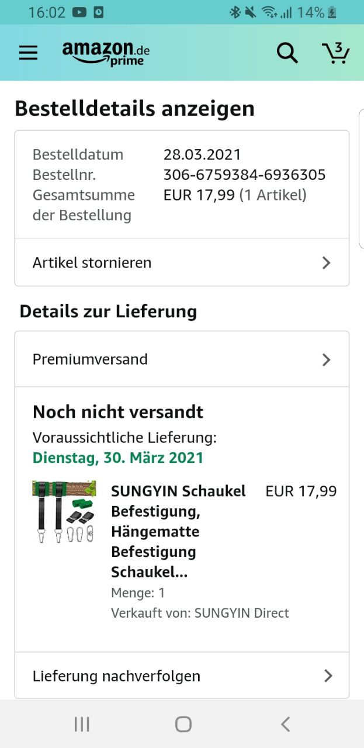This screenshot has height=748, width=364.
Task: Open Lieferung nachverfolgen tracking link
Action: coord(117,676)
